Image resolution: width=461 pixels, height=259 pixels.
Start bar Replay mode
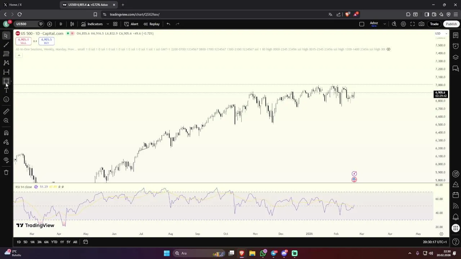point(151,24)
